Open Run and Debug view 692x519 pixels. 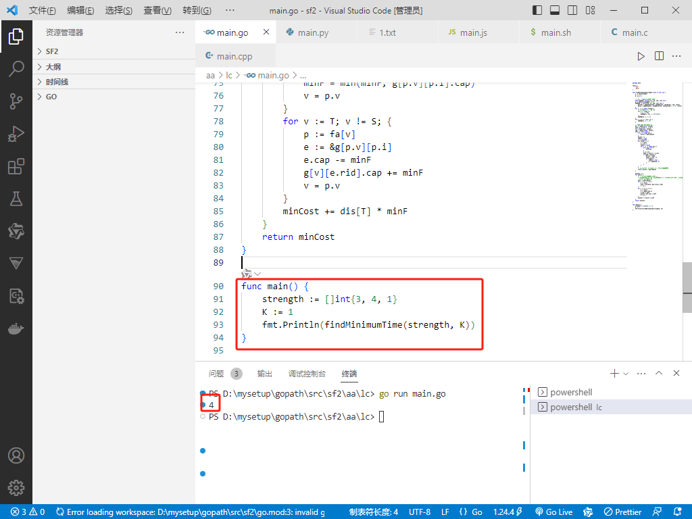coord(16,134)
